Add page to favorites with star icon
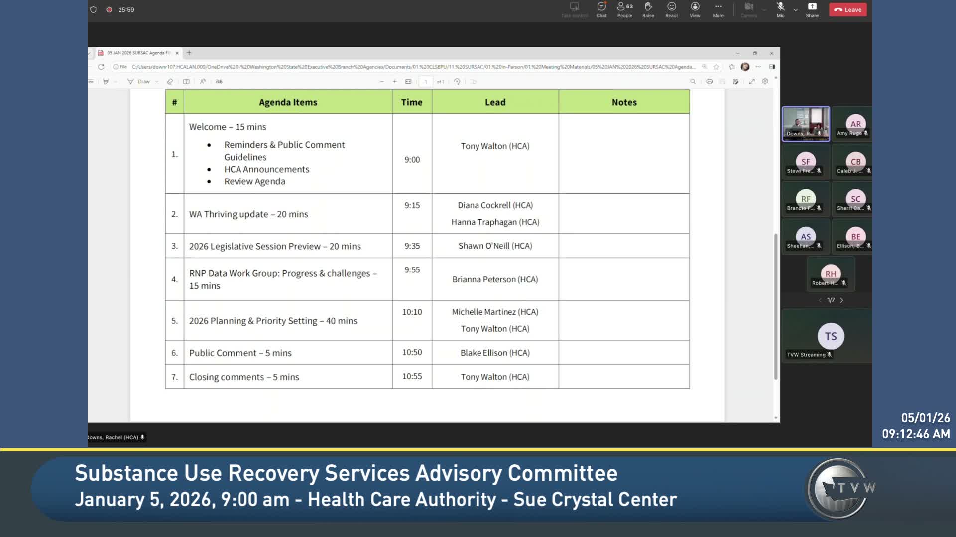Image resolution: width=956 pixels, height=537 pixels. point(717,67)
